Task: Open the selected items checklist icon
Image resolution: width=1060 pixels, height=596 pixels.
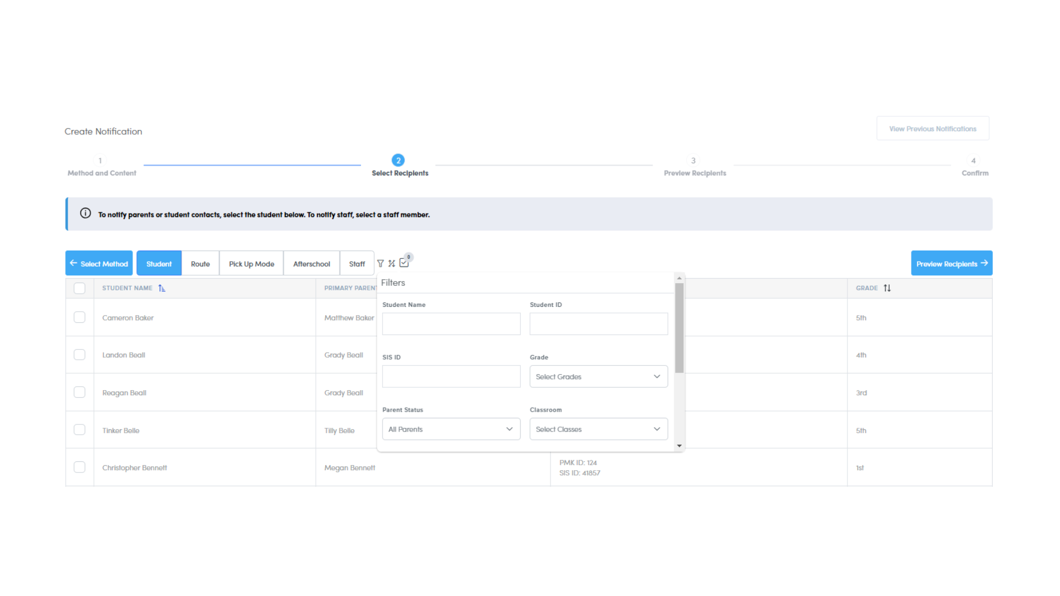Action: click(x=404, y=263)
